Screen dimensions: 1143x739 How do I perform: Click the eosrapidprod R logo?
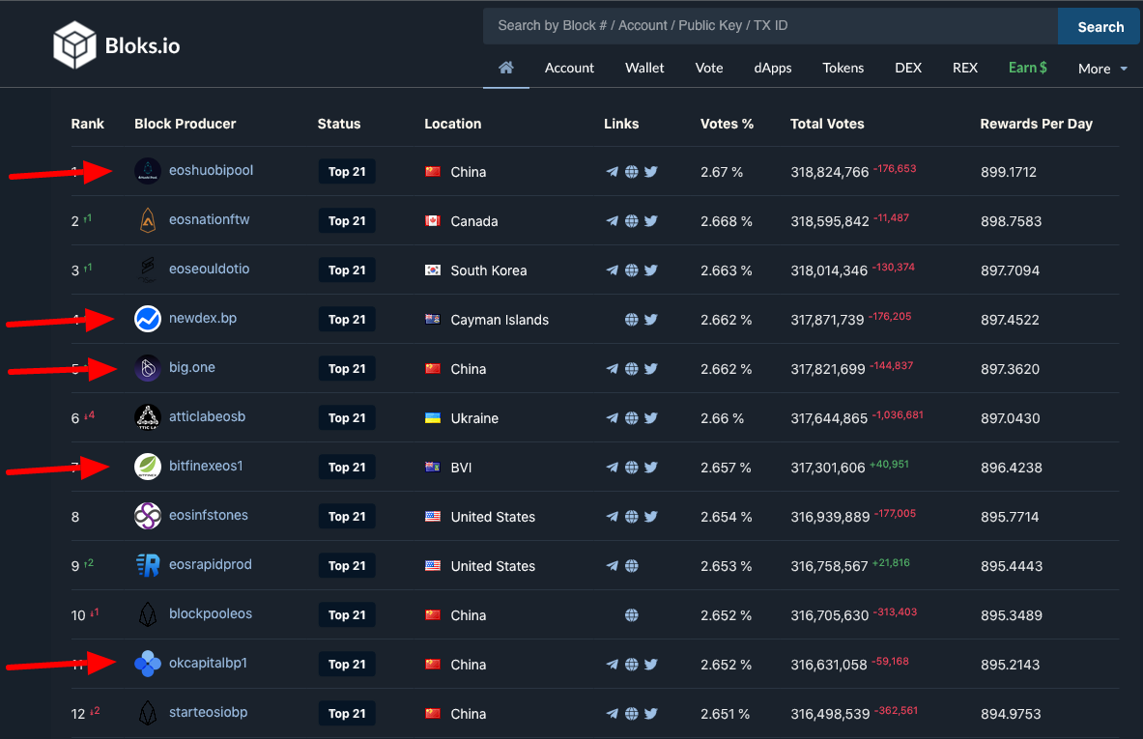pyautogui.click(x=148, y=565)
